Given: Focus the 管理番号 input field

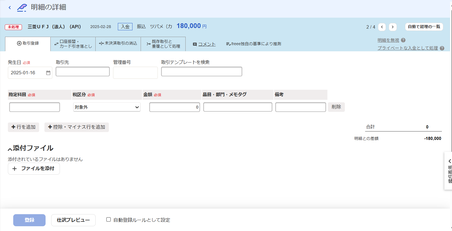Looking at the screenshot, I should point(135,73).
